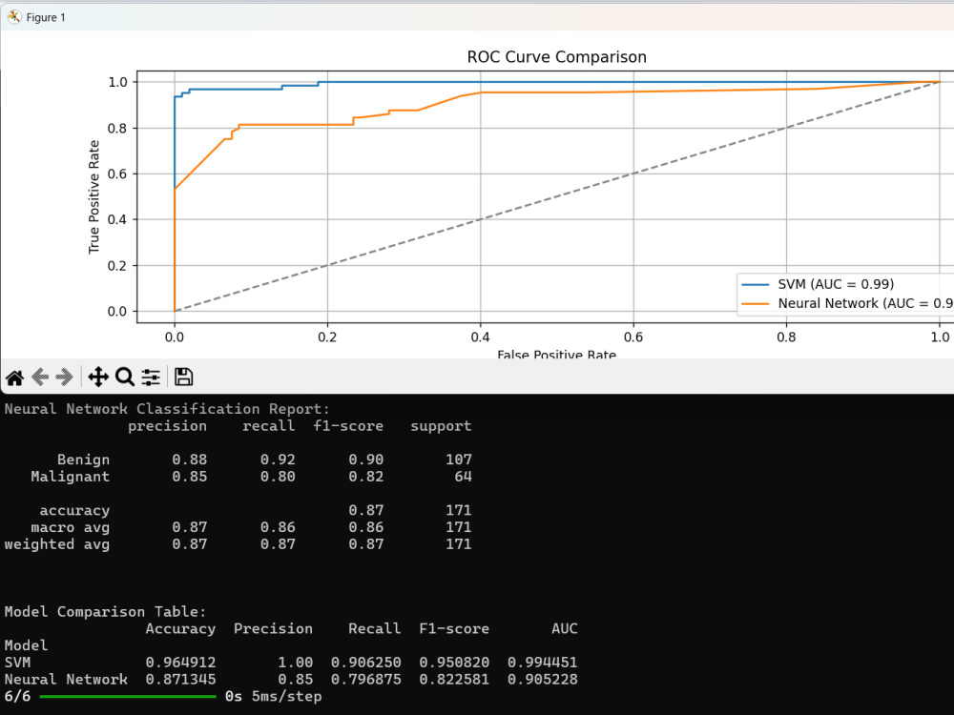This screenshot has width=954, height=715.
Task: Click the 'recall' column header in report
Action: point(269,426)
